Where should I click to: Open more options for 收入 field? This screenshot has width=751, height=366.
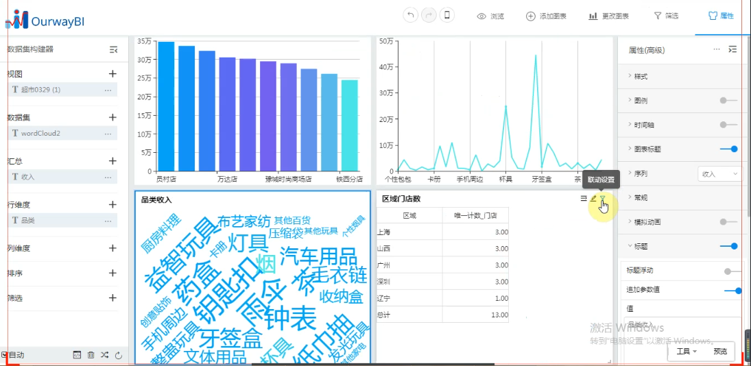point(108,177)
